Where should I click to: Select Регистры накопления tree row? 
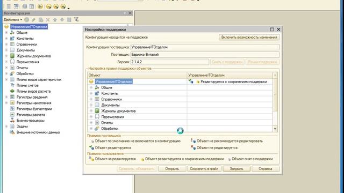pos(34,103)
